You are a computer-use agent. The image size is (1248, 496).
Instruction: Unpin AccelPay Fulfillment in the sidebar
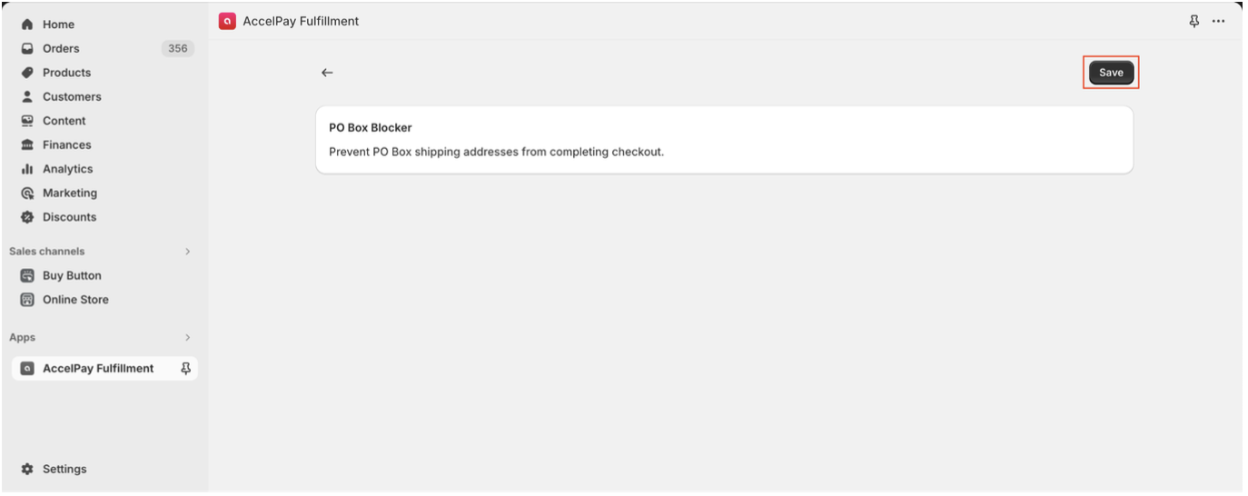point(186,368)
